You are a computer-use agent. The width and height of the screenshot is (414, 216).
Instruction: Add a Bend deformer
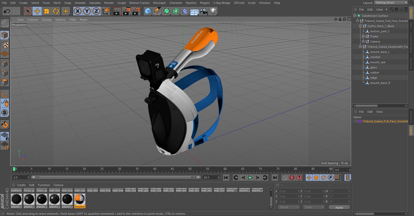click(185, 11)
